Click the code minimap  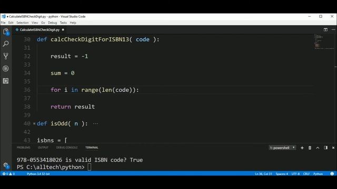324,42
